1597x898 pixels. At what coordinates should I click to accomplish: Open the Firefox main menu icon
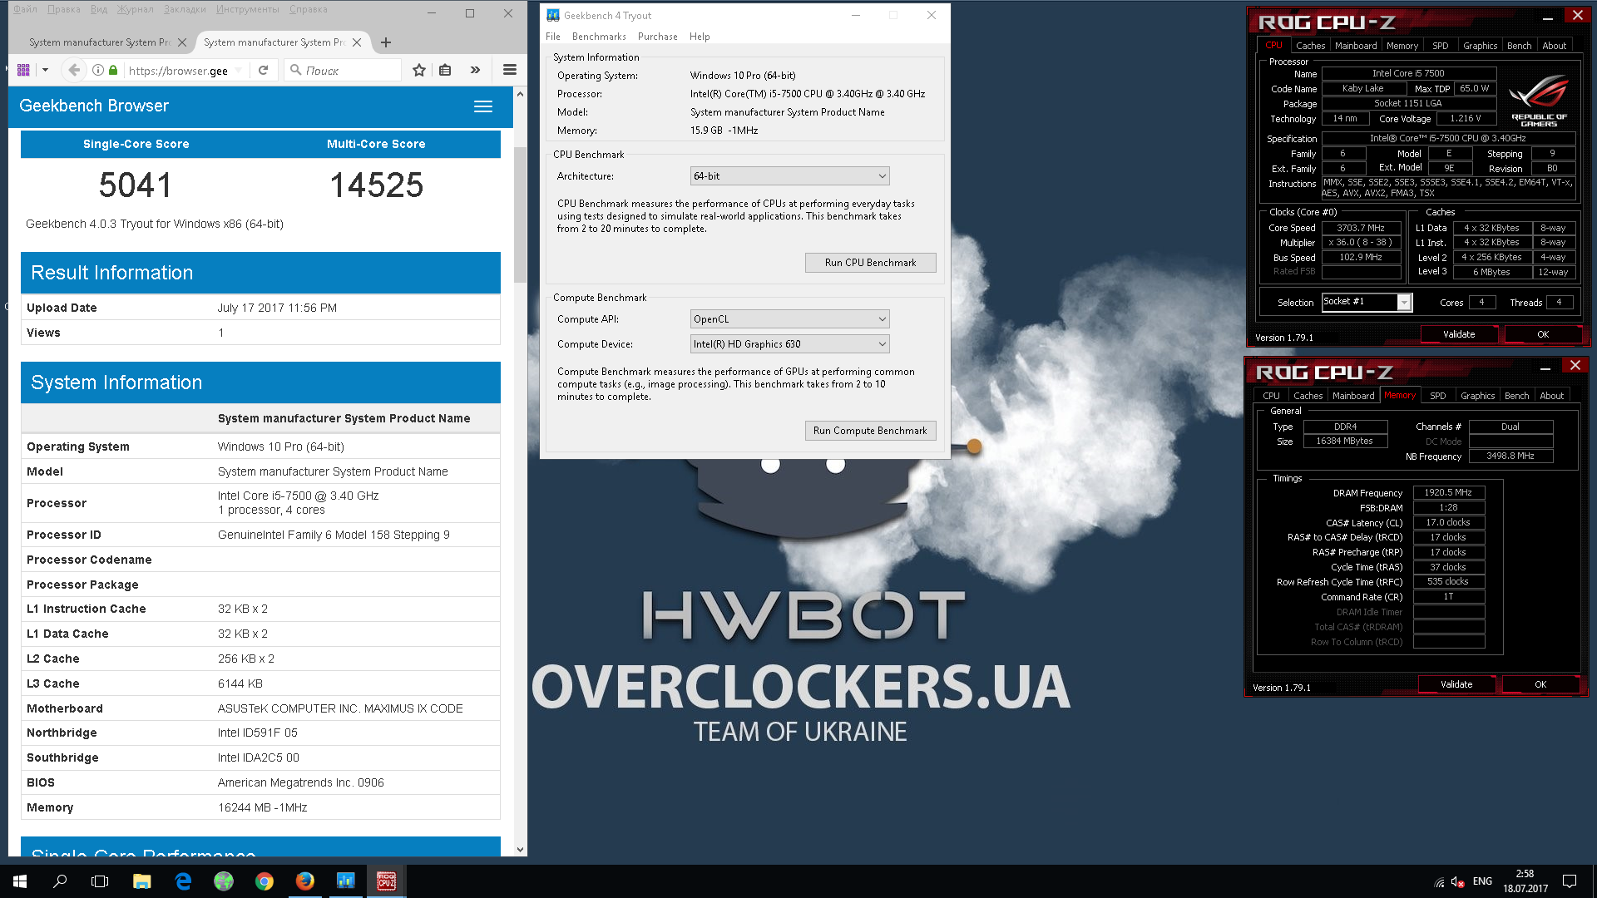(x=510, y=70)
